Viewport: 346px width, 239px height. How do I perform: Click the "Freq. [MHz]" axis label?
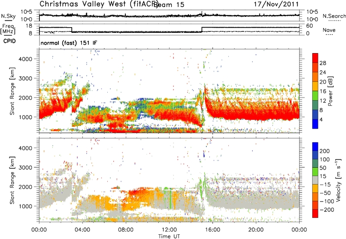click(9, 29)
